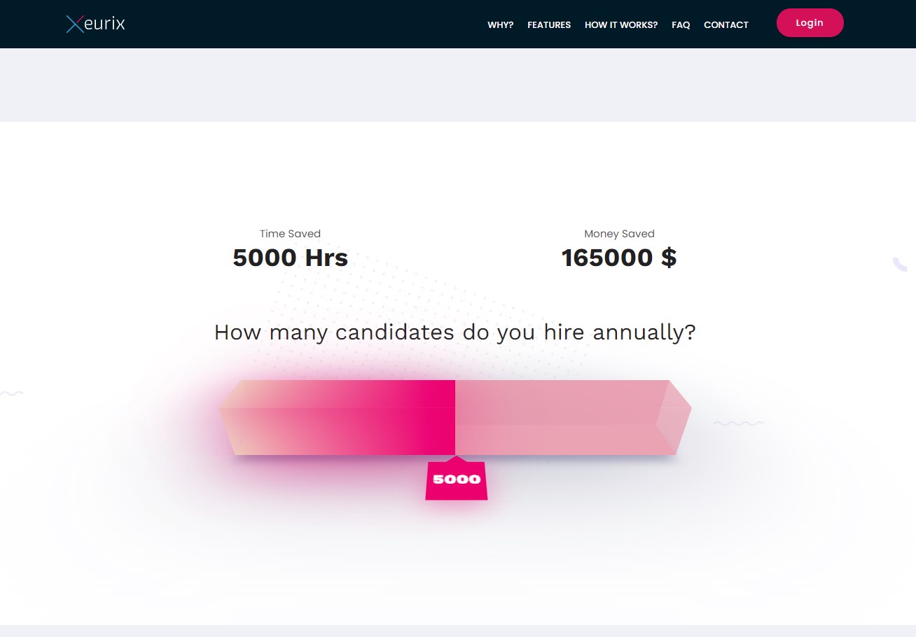Viewport: 916px width, 637px height.
Task: Click the Xeurix logo in header
Action: pos(95,24)
